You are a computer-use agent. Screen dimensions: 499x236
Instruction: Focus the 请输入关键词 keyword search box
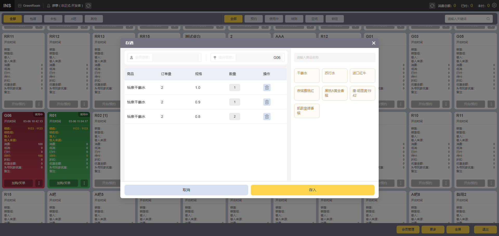pyautogui.click(x=469, y=19)
